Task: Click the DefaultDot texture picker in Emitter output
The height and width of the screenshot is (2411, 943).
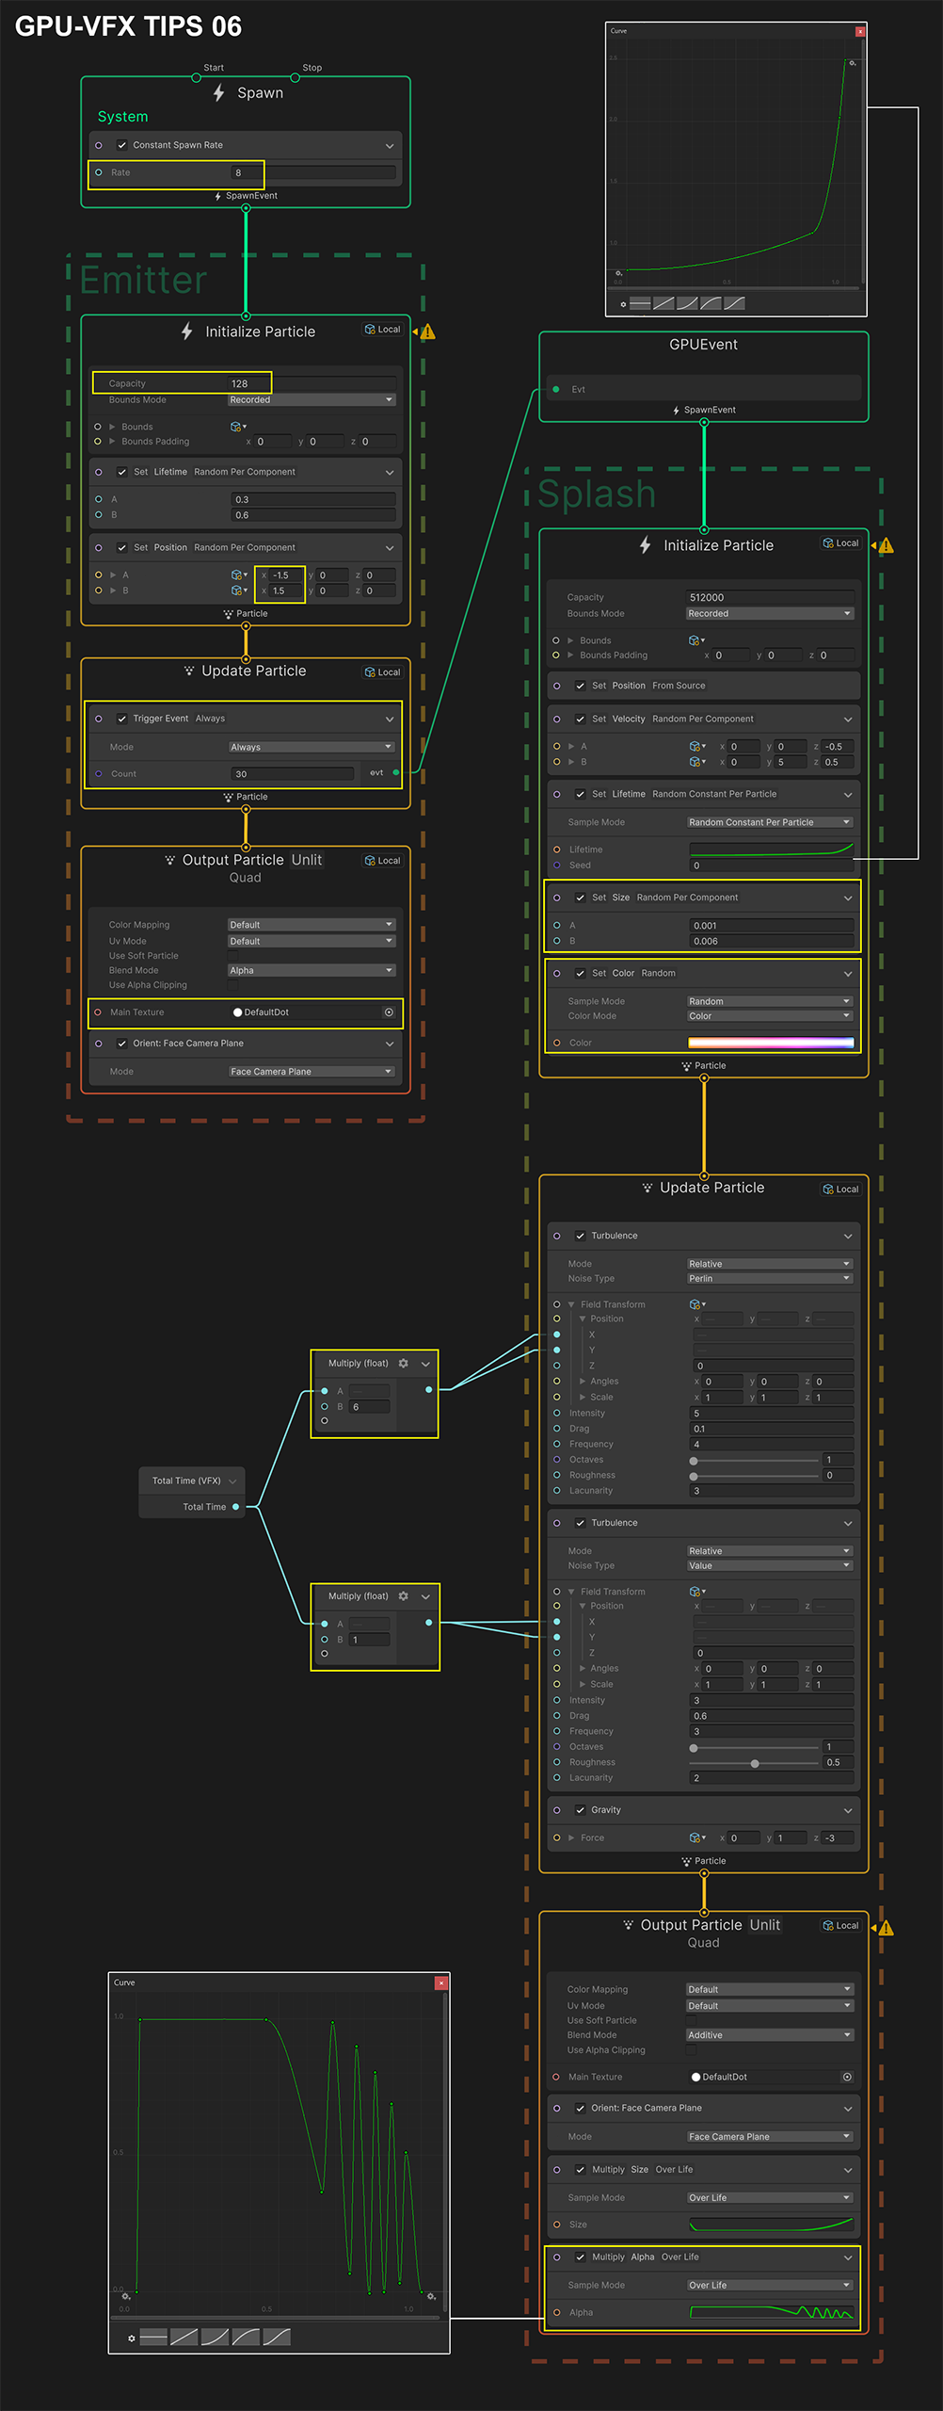Action: click(389, 1012)
